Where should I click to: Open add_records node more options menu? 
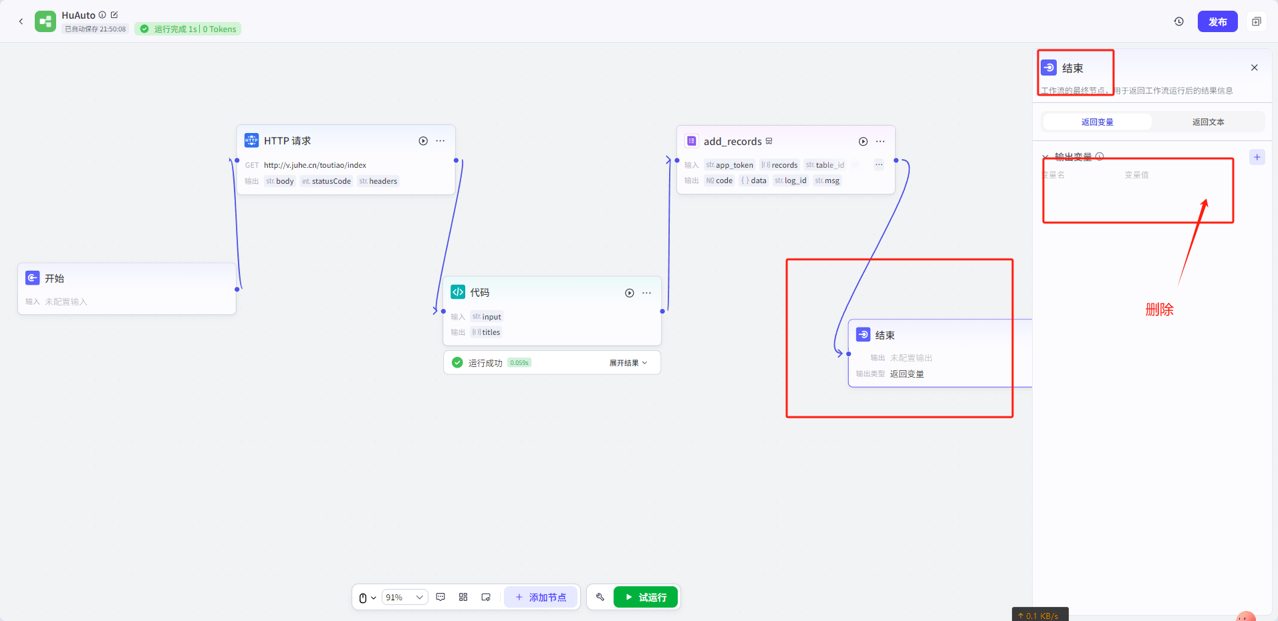point(880,142)
